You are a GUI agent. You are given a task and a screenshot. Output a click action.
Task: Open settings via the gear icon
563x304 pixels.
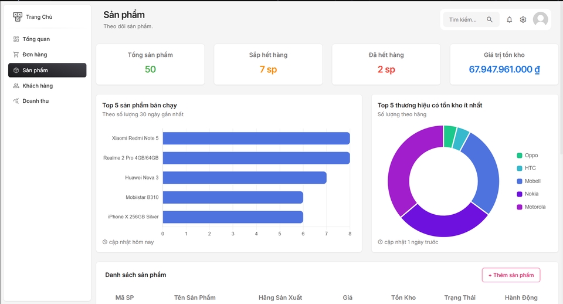click(x=523, y=20)
